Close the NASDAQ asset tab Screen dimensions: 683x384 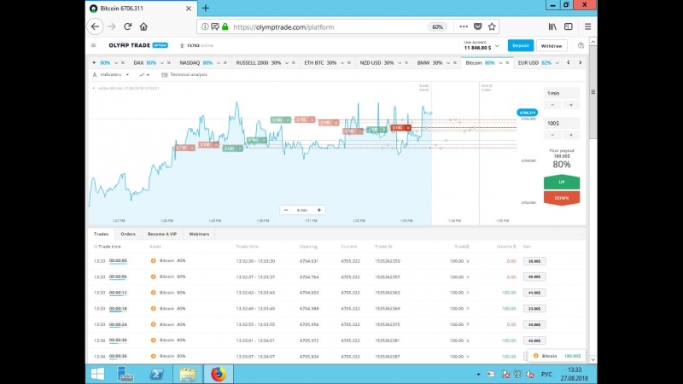click(225, 62)
